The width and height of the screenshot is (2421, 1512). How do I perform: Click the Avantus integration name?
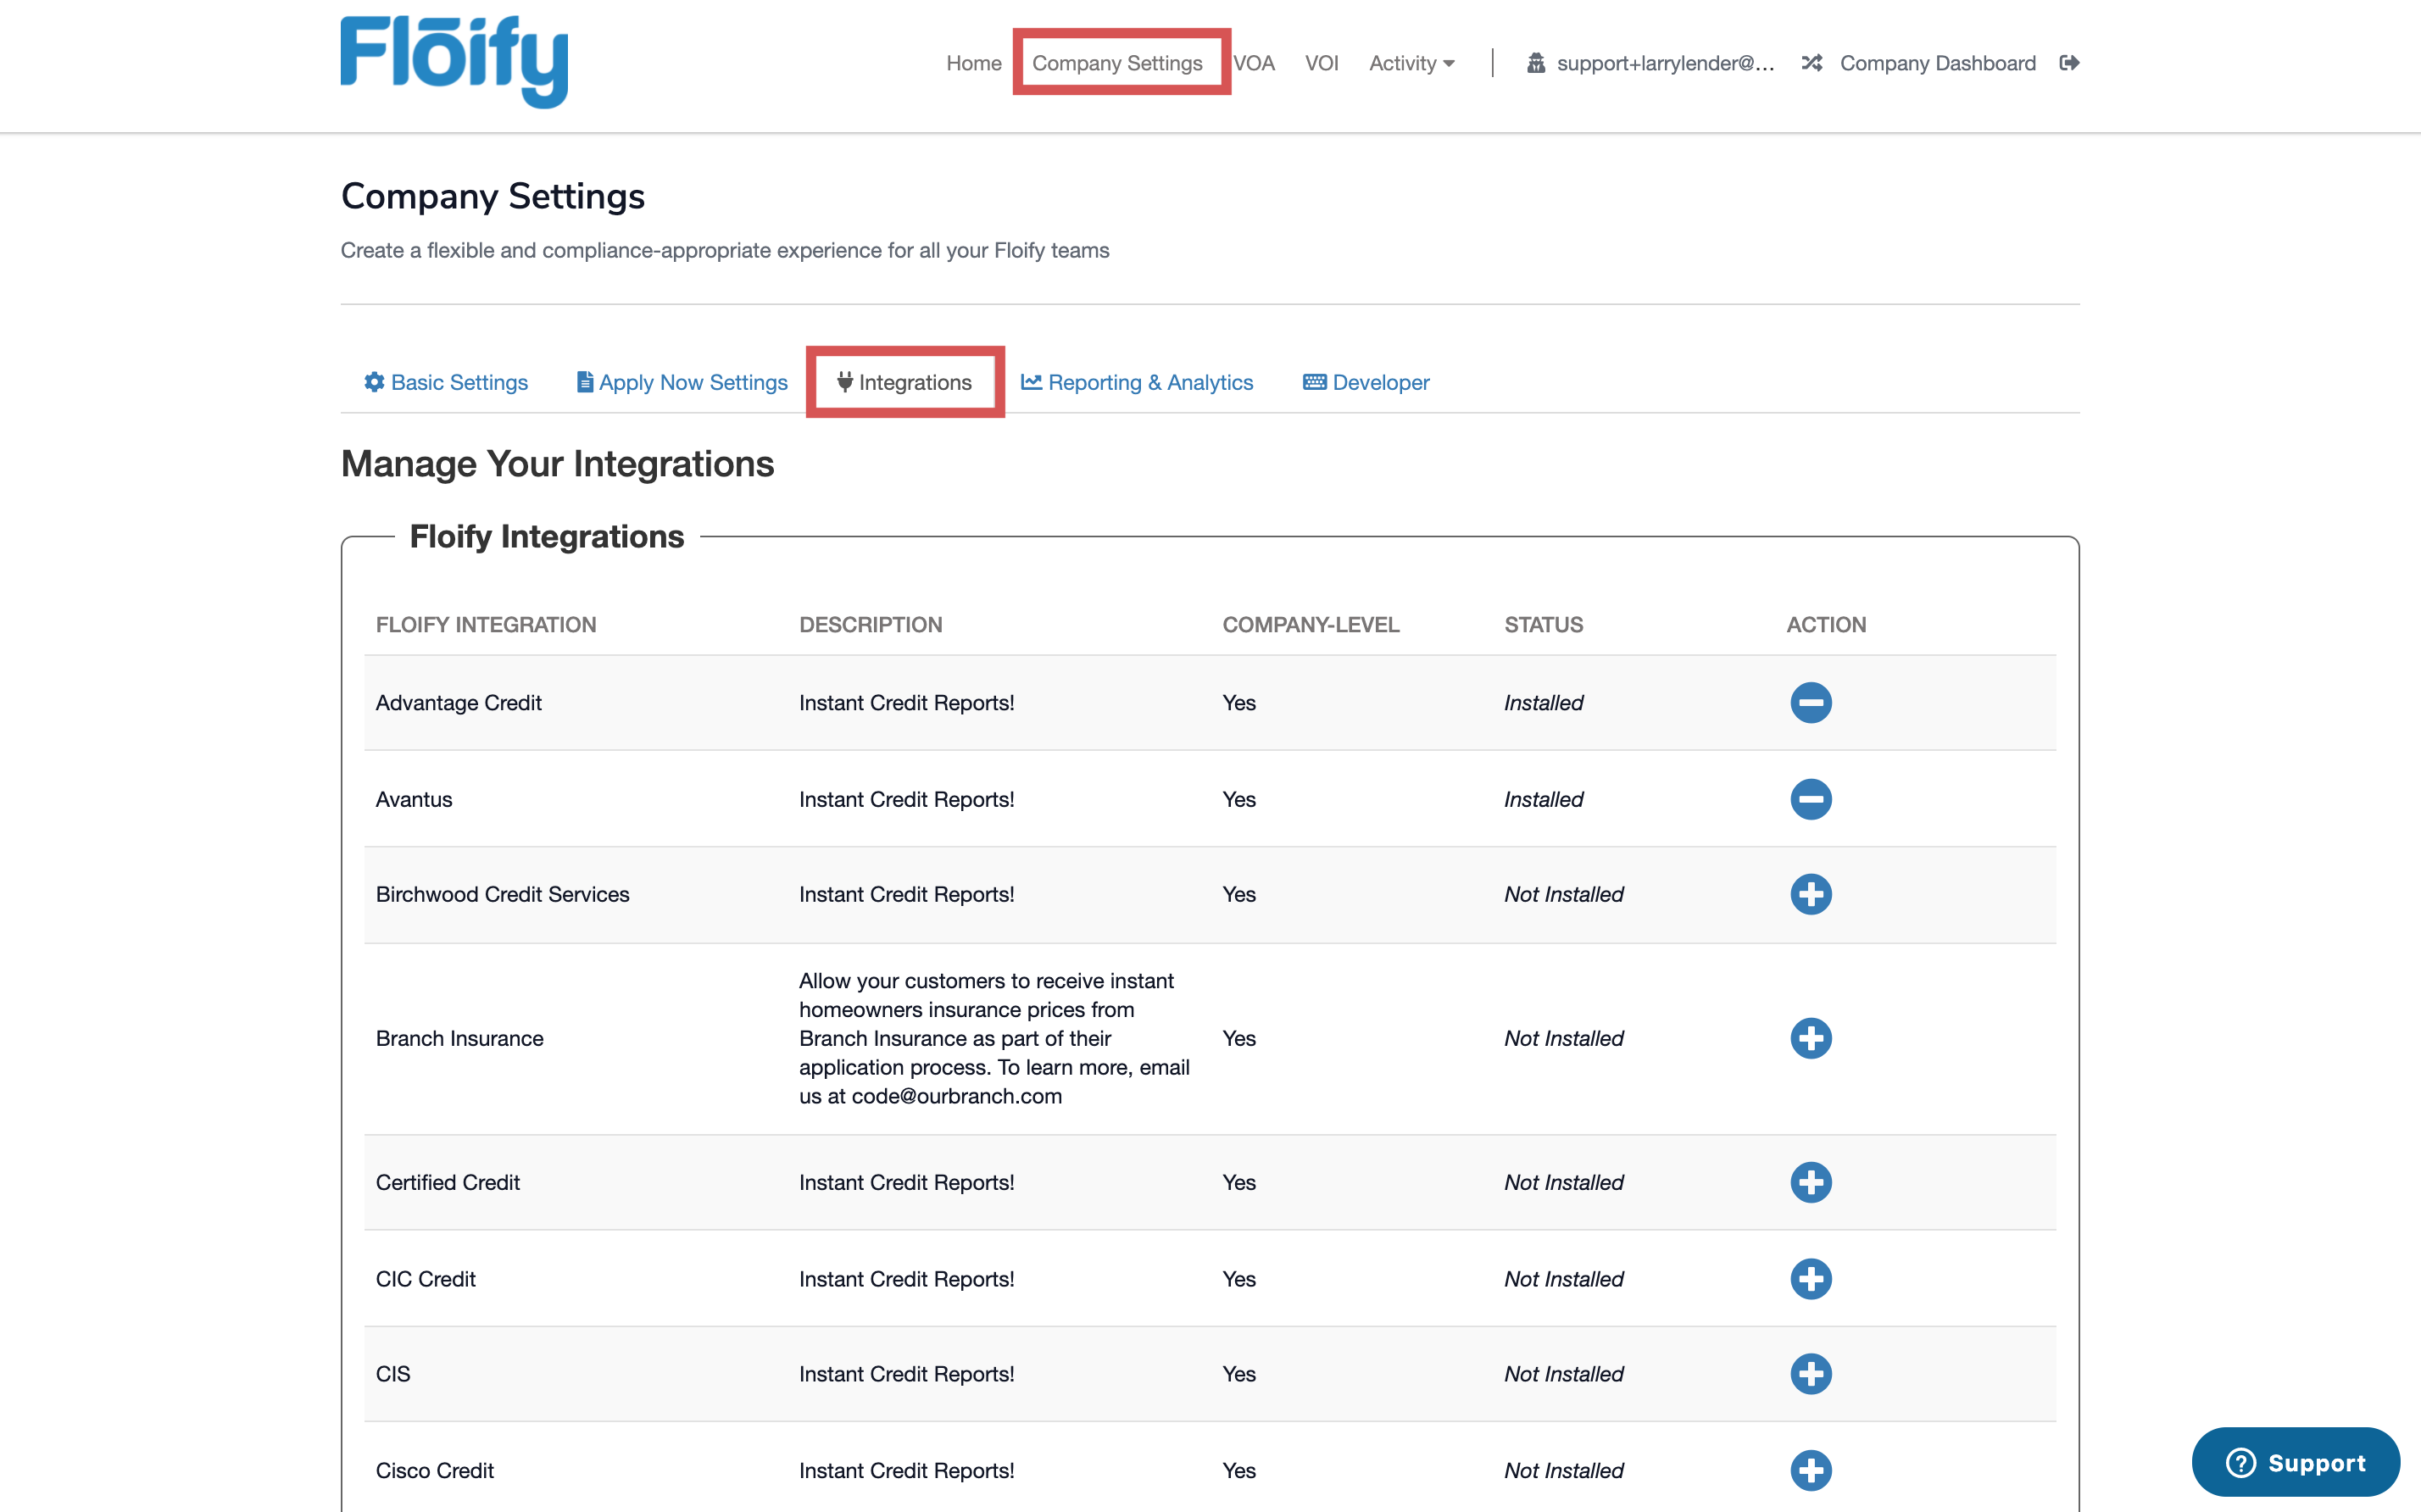[413, 799]
